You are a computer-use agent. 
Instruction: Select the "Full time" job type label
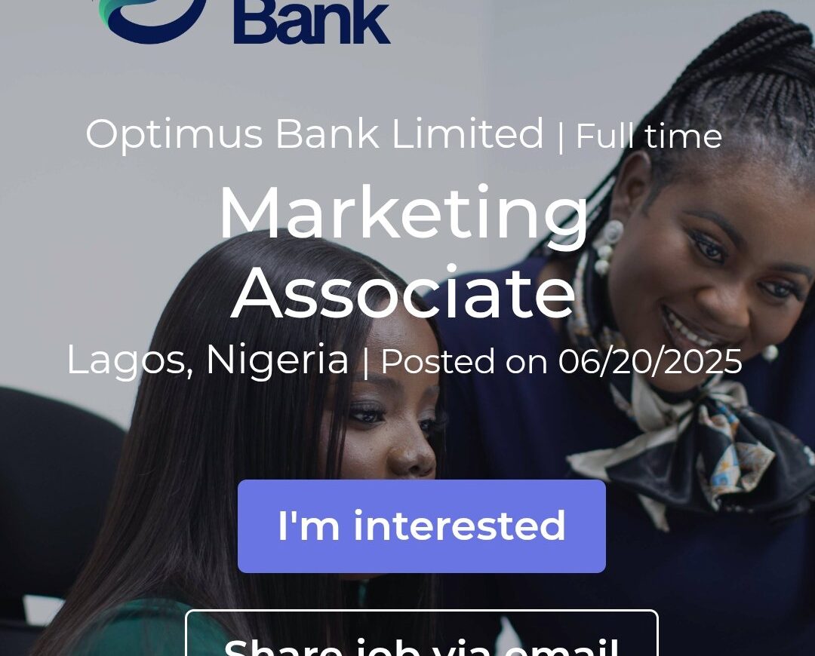(x=649, y=136)
